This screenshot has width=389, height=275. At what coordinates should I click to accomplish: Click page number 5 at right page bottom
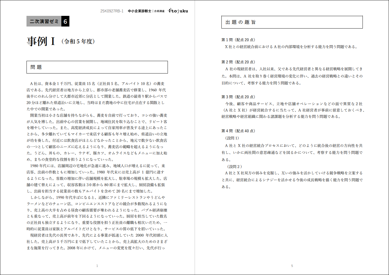[292, 266]
